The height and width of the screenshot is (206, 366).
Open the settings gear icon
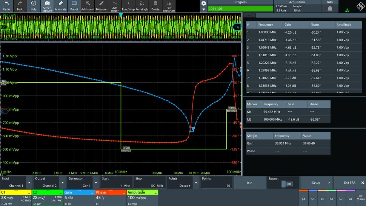[203, 3]
